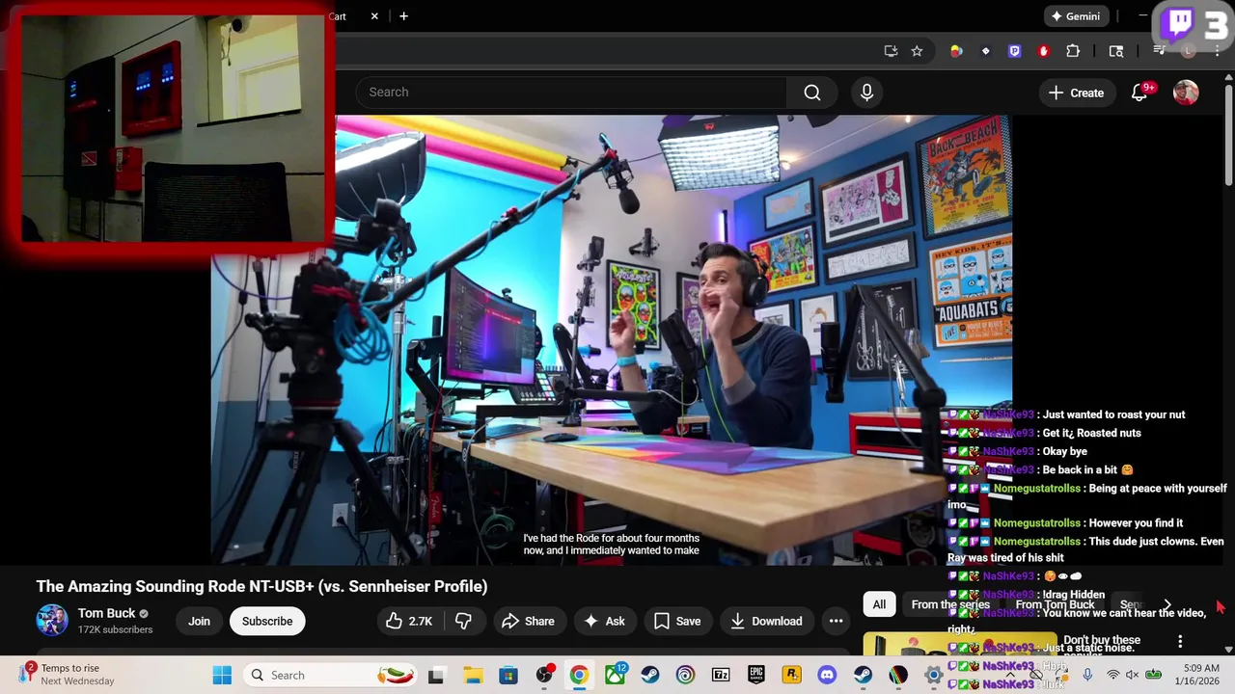Join Tom Buck's channel membership
1235x694 pixels.
click(x=199, y=621)
